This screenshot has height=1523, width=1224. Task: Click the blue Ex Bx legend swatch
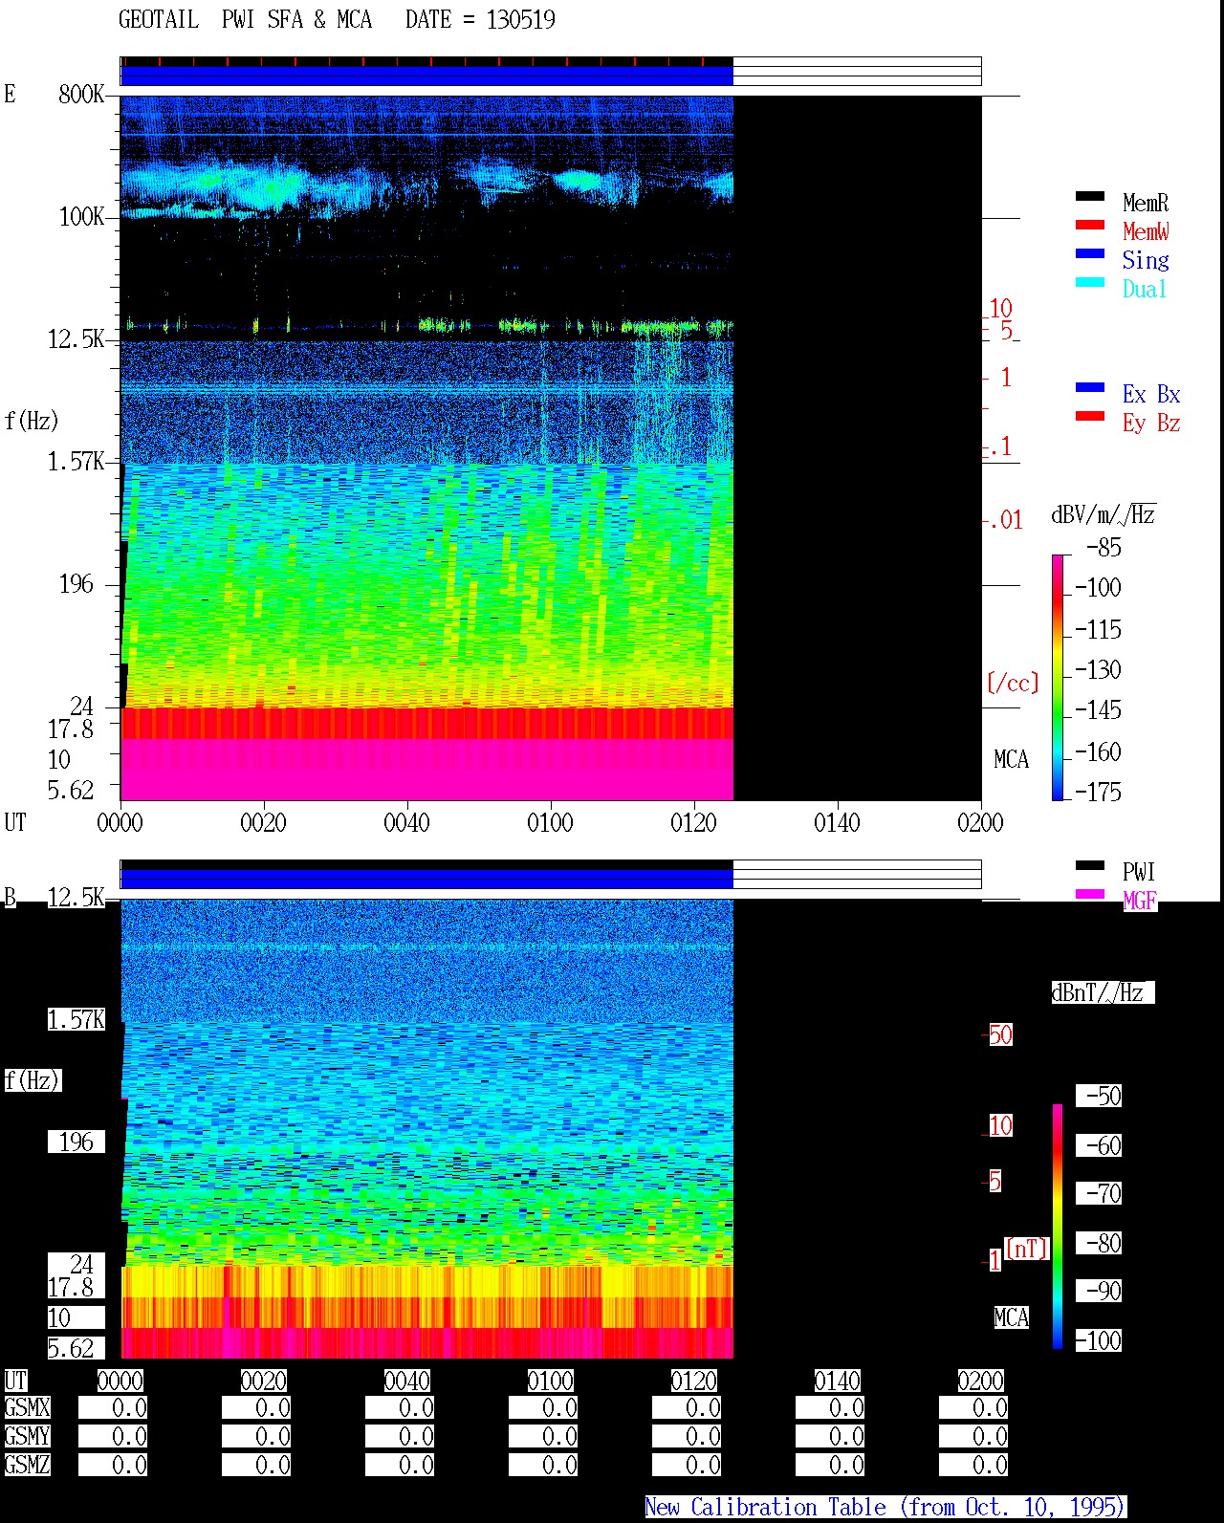(x=1090, y=387)
